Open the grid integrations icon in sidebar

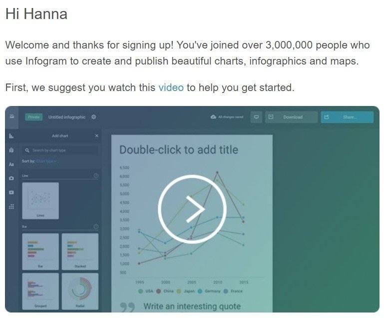coord(11,206)
